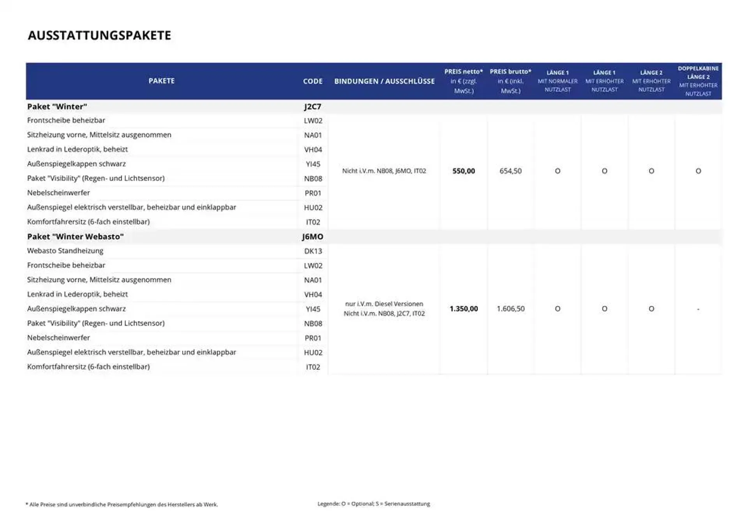Click the PREIS netto column header
Screen dimensions: 748x529
pyautogui.click(x=464, y=81)
